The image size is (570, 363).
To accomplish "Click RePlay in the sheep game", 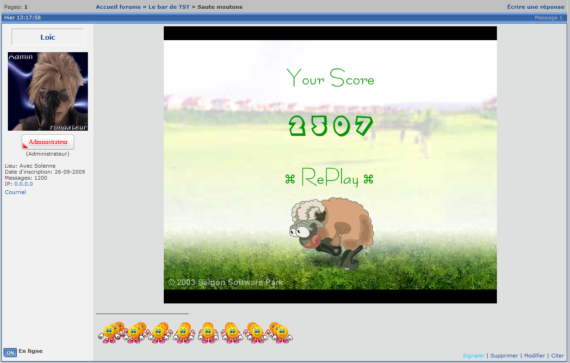I will click(329, 178).
